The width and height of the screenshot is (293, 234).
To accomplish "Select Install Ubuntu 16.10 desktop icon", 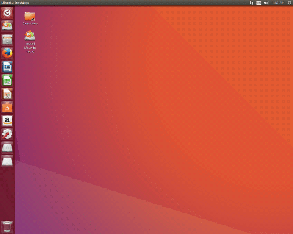I will (x=30, y=42).
